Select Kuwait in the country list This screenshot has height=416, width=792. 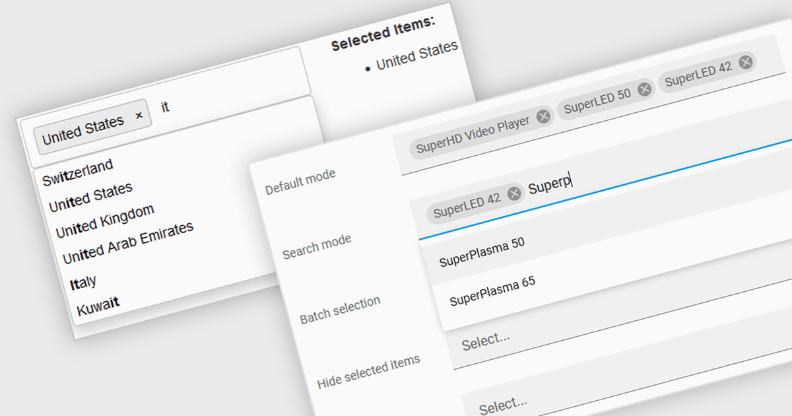[98, 306]
